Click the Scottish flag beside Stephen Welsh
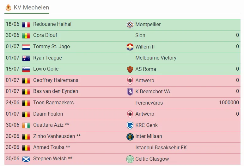The image size is (244, 166). pos(26,159)
